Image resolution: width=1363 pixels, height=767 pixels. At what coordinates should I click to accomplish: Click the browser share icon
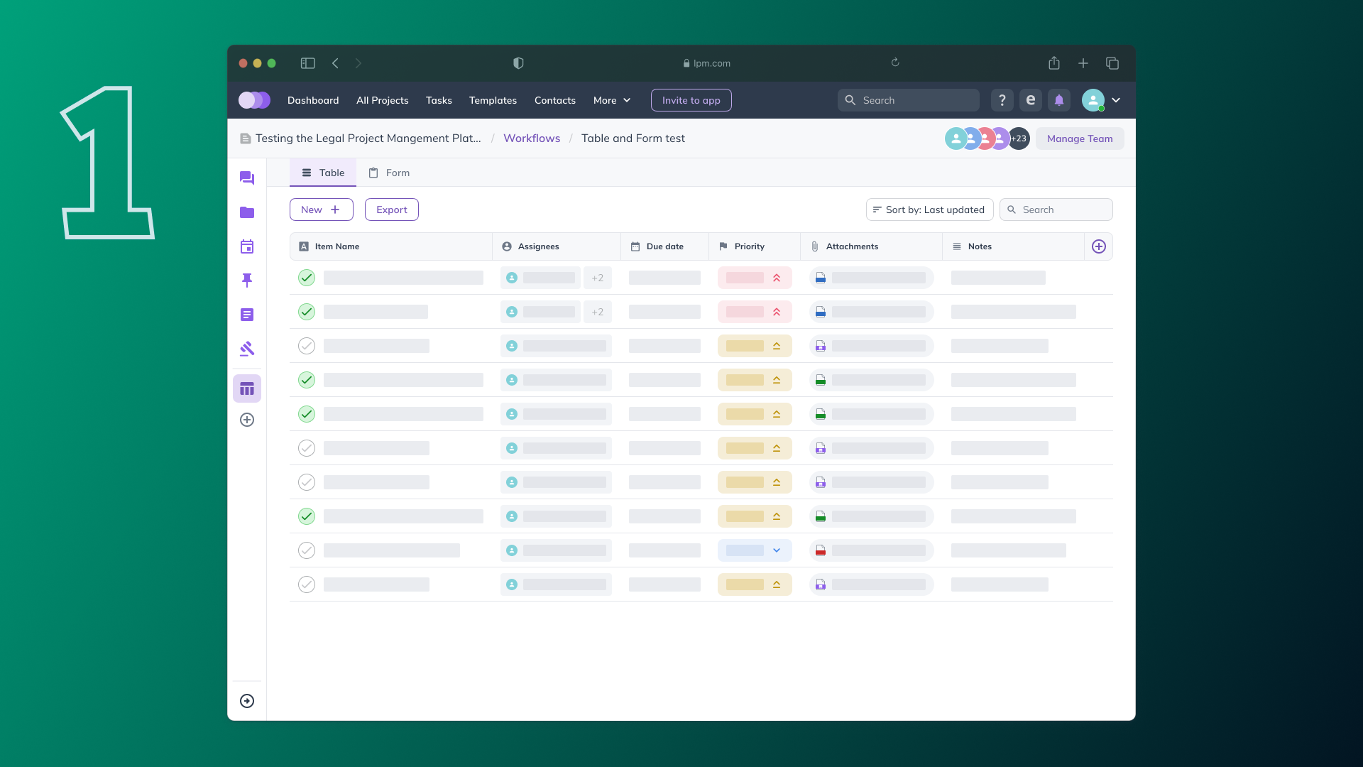[1054, 63]
